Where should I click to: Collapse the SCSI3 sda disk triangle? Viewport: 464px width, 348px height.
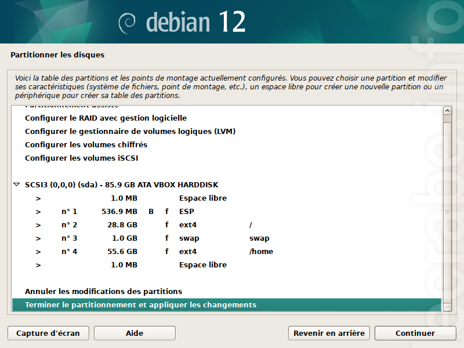pos(17,184)
